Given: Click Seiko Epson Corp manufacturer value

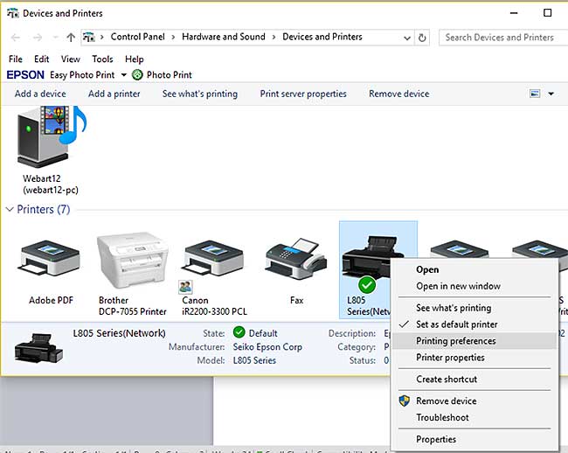Looking at the screenshot, I should click(x=267, y=347).
